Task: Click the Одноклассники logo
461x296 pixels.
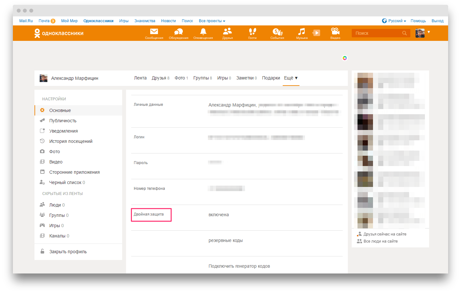Action: [59, 33]
